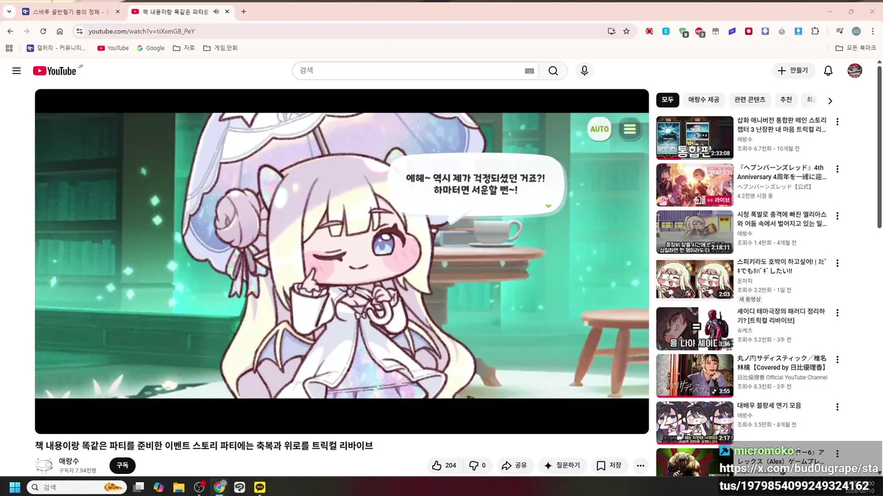Viewport: 883px width, 496px height.
Task: Open the Chrome apps grid in bookmarks bar
Action: click(x=9, y=48)
